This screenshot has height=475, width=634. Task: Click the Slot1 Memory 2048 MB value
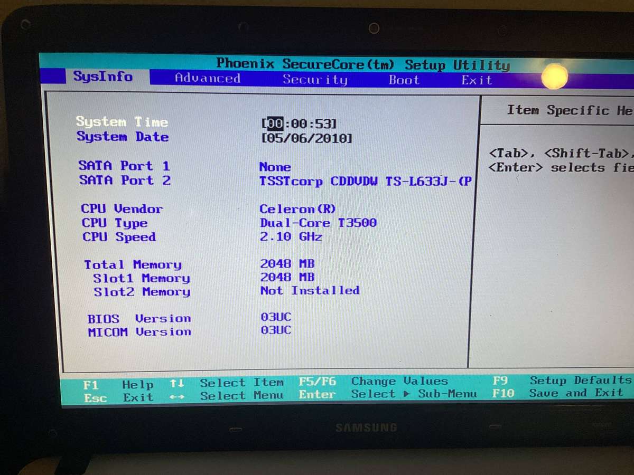coord(287,277)
